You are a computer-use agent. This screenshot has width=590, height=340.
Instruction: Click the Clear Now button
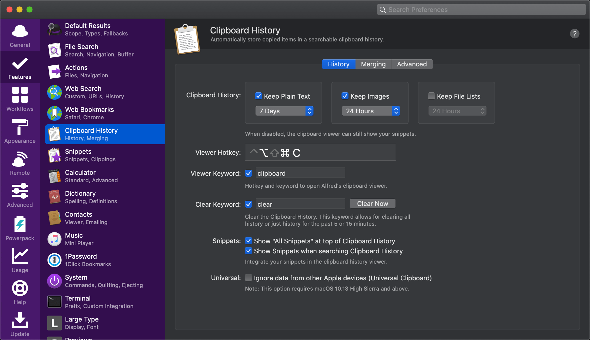coord(372,204)
